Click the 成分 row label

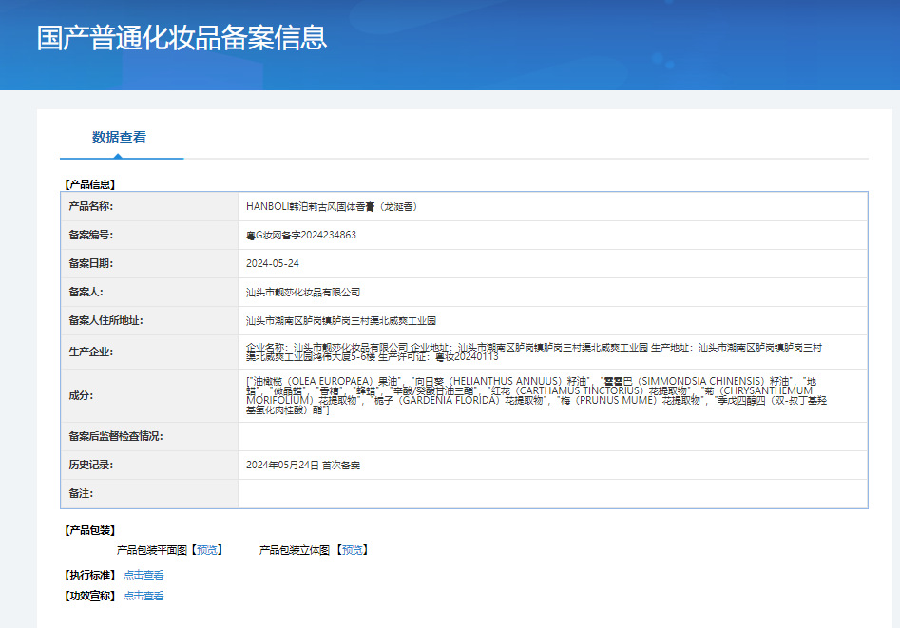pyautogui.click(x=81, y=395)
